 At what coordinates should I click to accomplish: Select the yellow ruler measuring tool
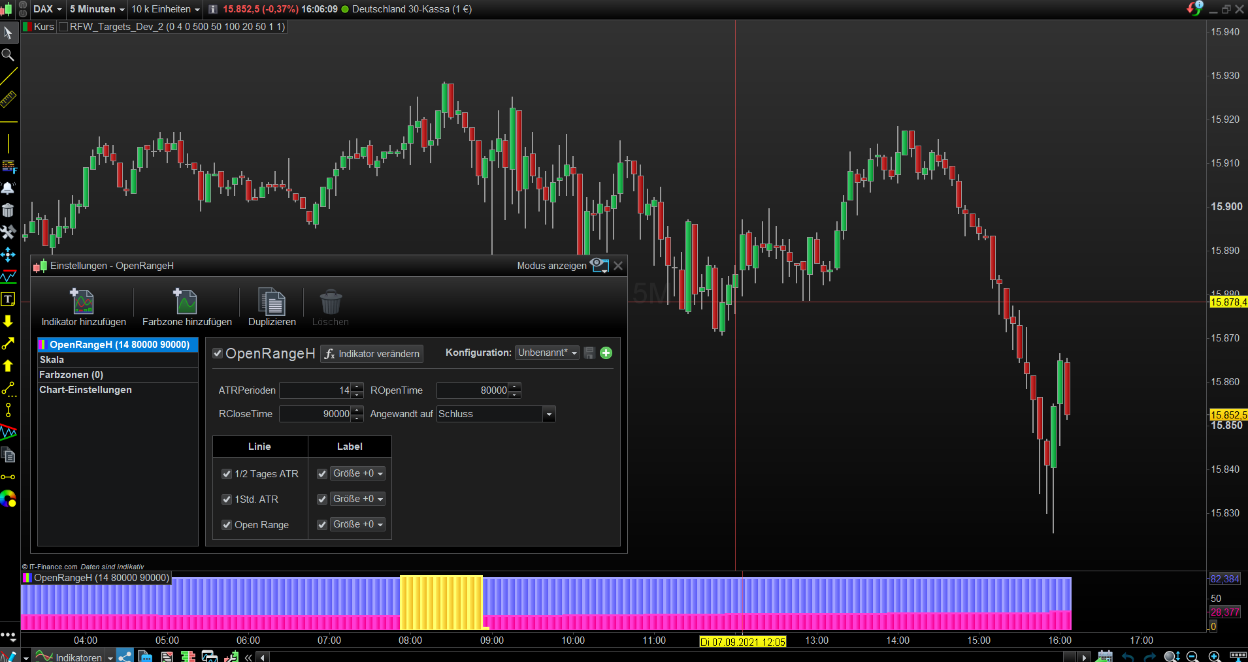point(8,99)
